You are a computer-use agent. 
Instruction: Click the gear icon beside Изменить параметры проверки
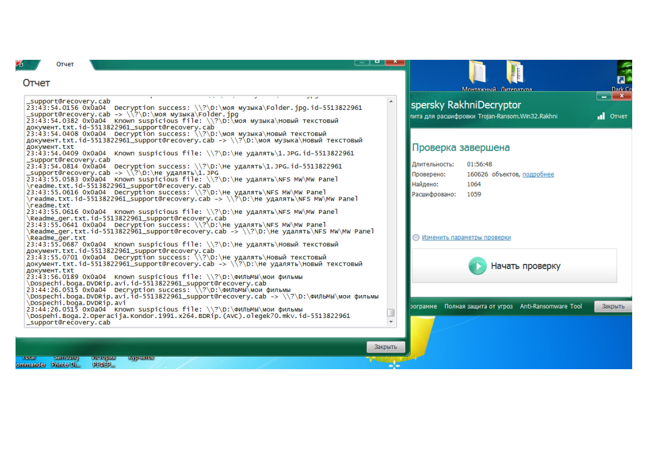[416, 237]
